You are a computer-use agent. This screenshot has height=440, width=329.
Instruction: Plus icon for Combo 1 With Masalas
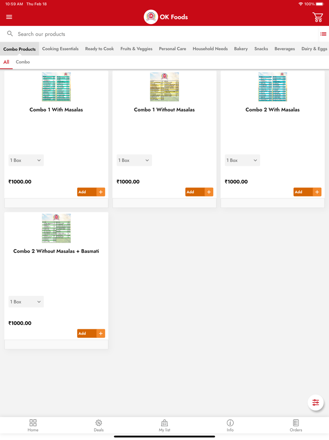101,192
